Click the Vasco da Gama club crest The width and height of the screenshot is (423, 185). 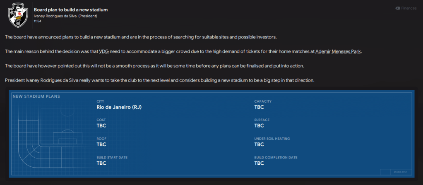18,15
